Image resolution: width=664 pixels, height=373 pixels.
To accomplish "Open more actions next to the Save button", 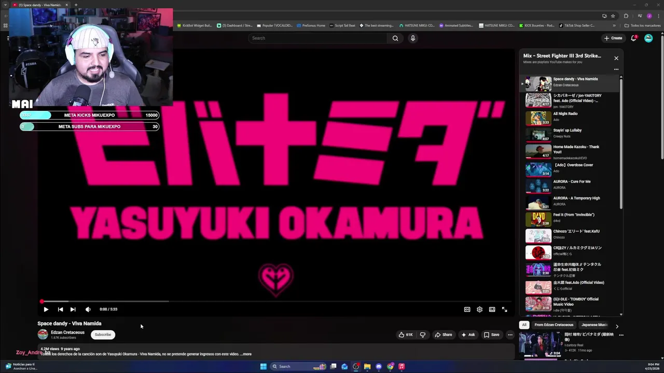I will click(510, 335).
